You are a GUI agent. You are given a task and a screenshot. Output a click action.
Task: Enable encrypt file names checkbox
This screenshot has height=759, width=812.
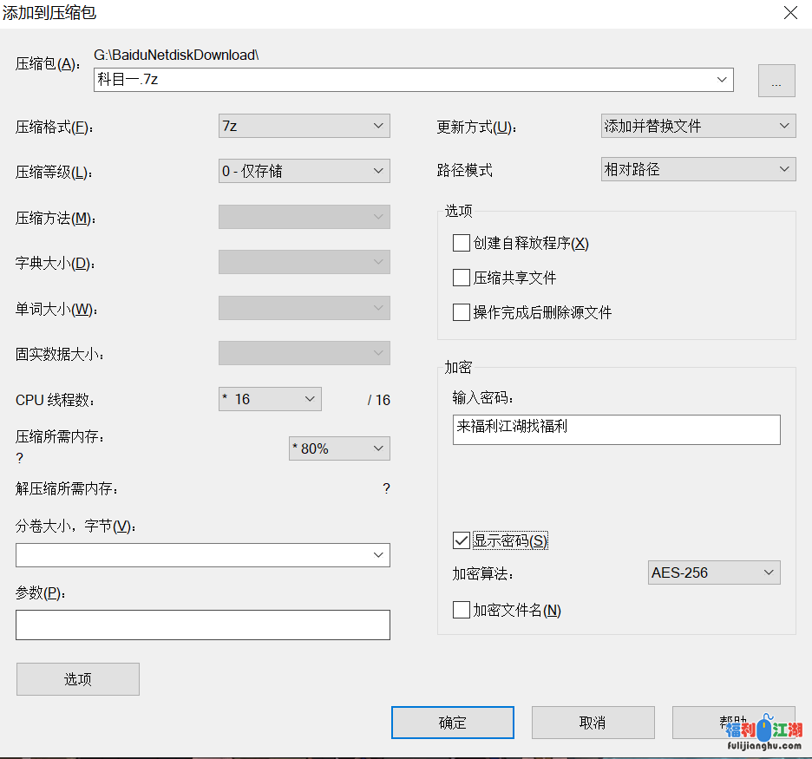coord(462,611)
